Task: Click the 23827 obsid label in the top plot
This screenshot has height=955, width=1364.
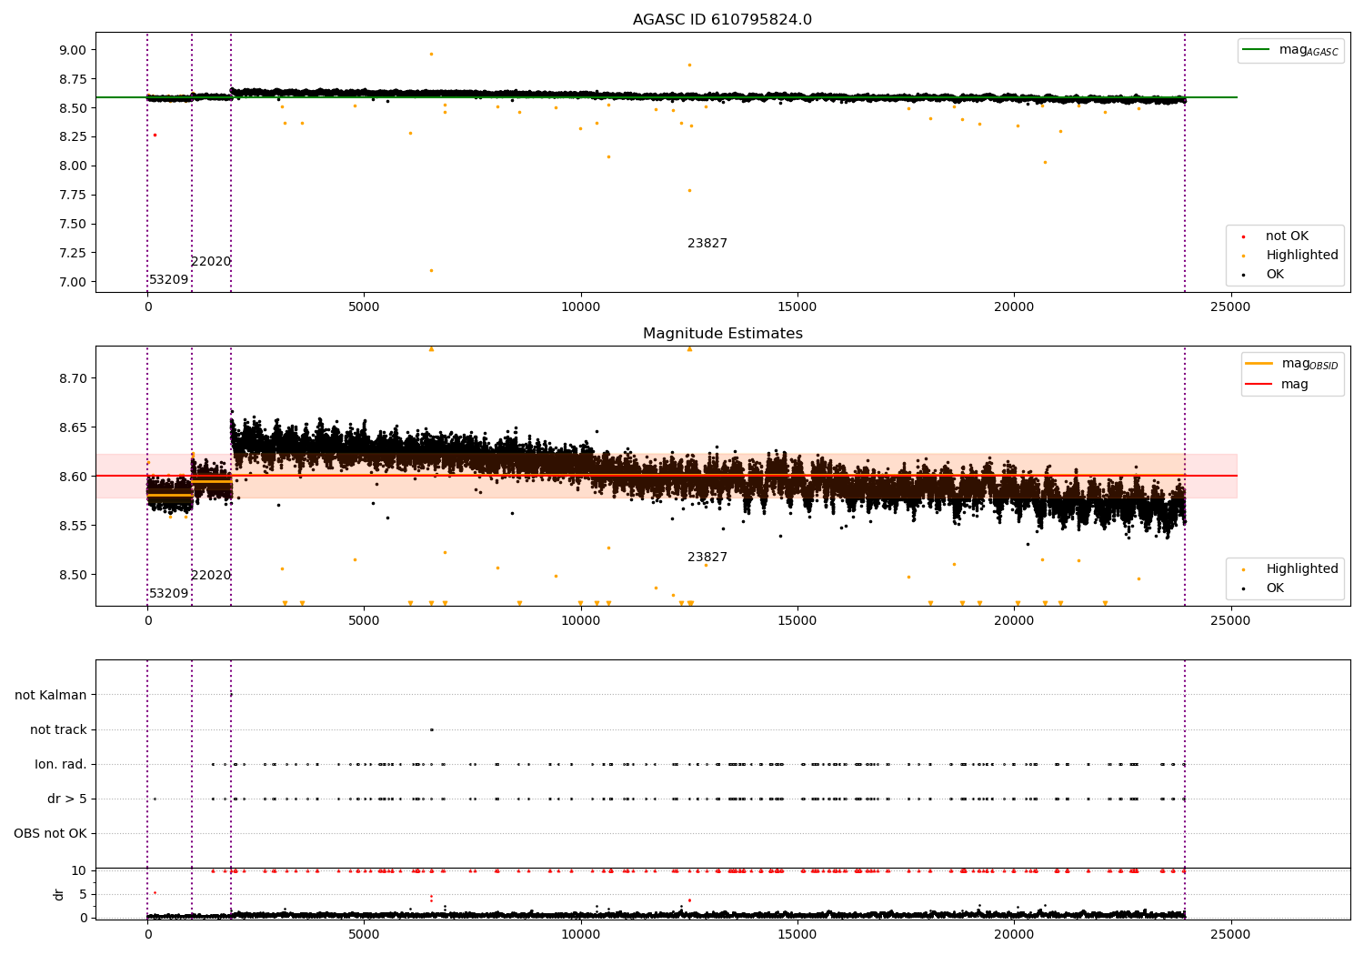Action: [707, 244]
